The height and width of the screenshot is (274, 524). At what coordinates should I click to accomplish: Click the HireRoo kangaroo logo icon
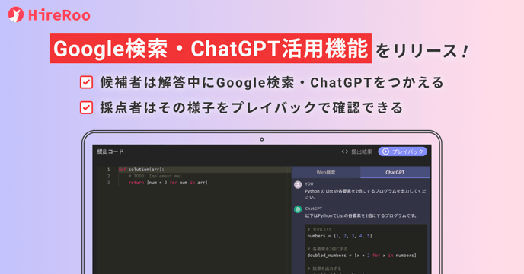click(x=16, y=14)
